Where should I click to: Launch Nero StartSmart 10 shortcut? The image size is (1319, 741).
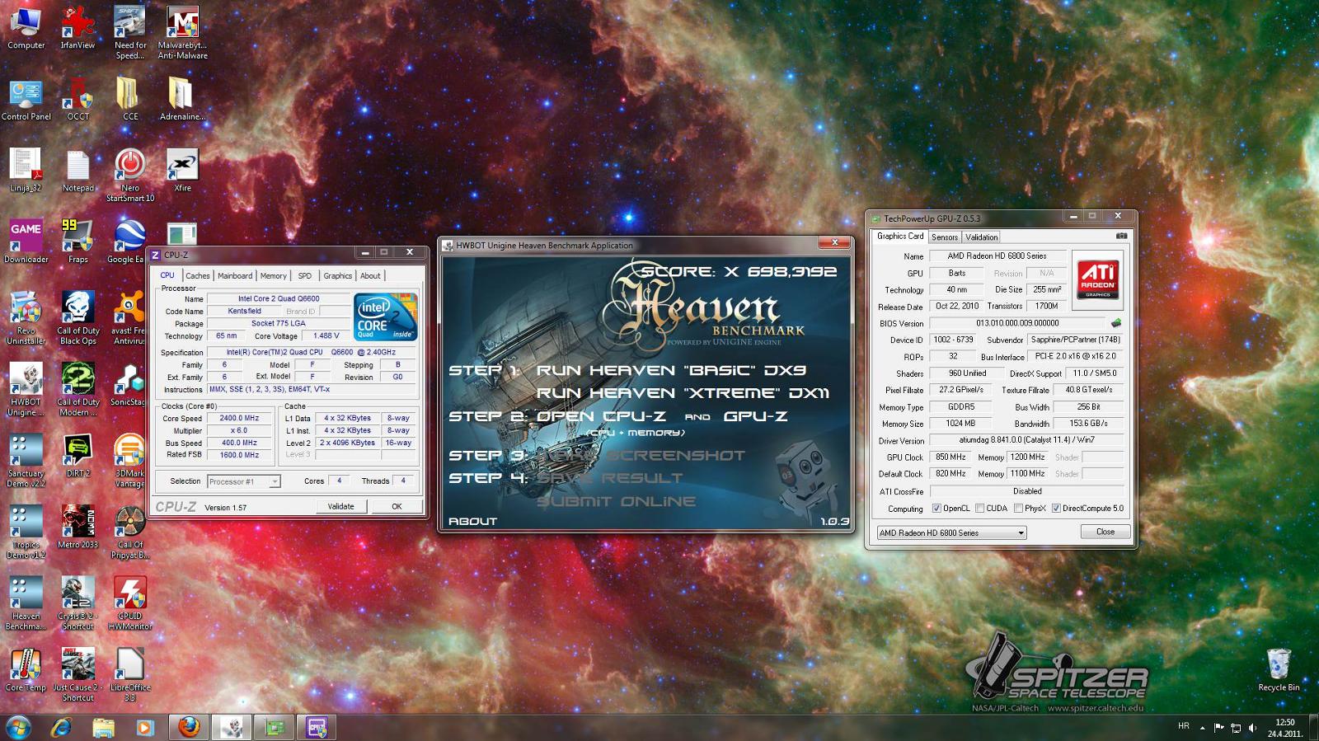[x=129, y=175]
